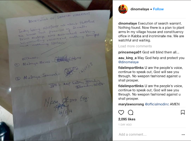Image resolution: width=191 pixels, height=141 pixels.
Task: Open comment bubble icon
Action: (x=131, y=113)
